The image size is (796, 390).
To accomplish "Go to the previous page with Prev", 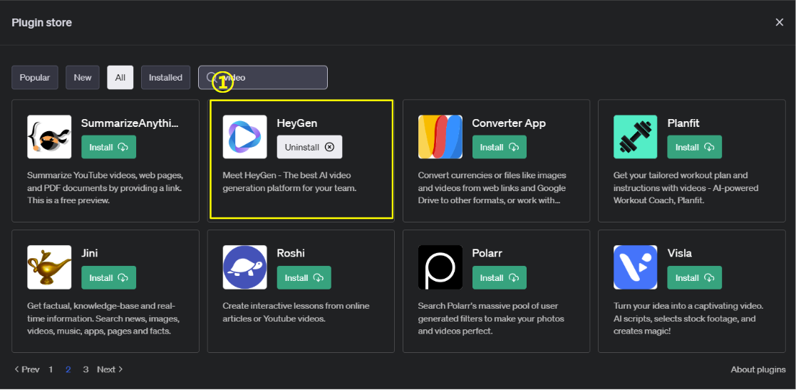I will pos(27,369).
